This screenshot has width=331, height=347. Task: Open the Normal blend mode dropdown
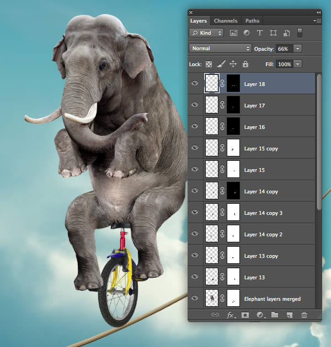220,48
